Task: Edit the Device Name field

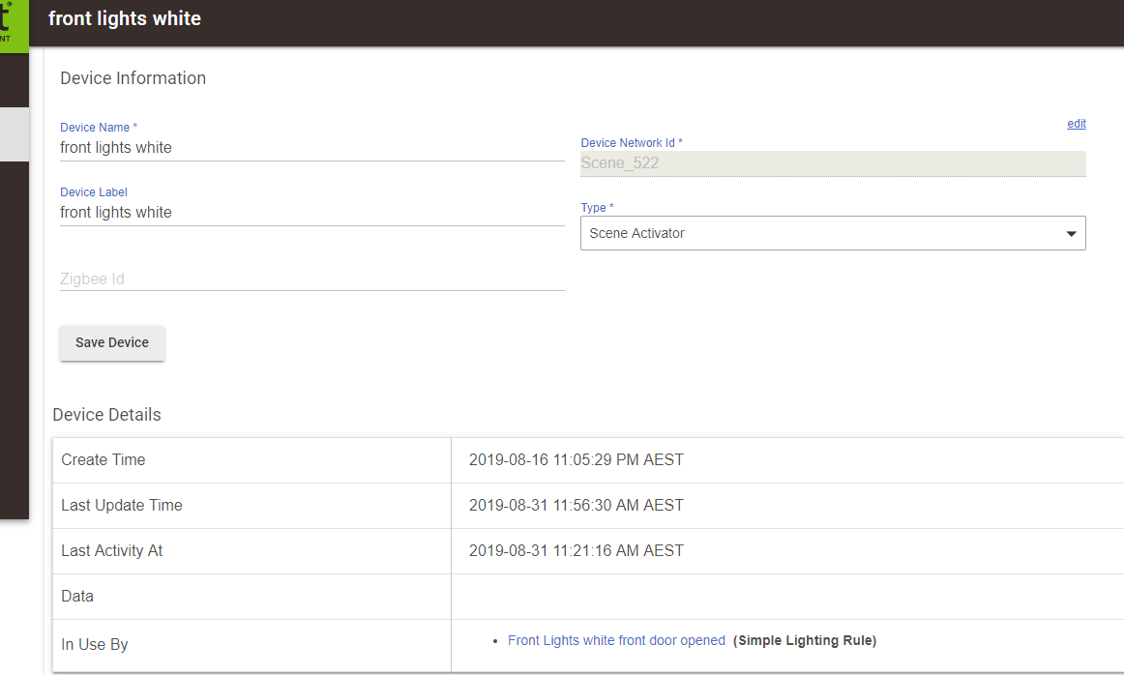Action: [x=311, y=148]
